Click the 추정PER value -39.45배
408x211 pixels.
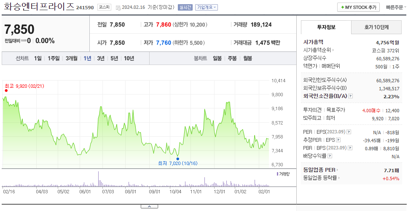372,141
